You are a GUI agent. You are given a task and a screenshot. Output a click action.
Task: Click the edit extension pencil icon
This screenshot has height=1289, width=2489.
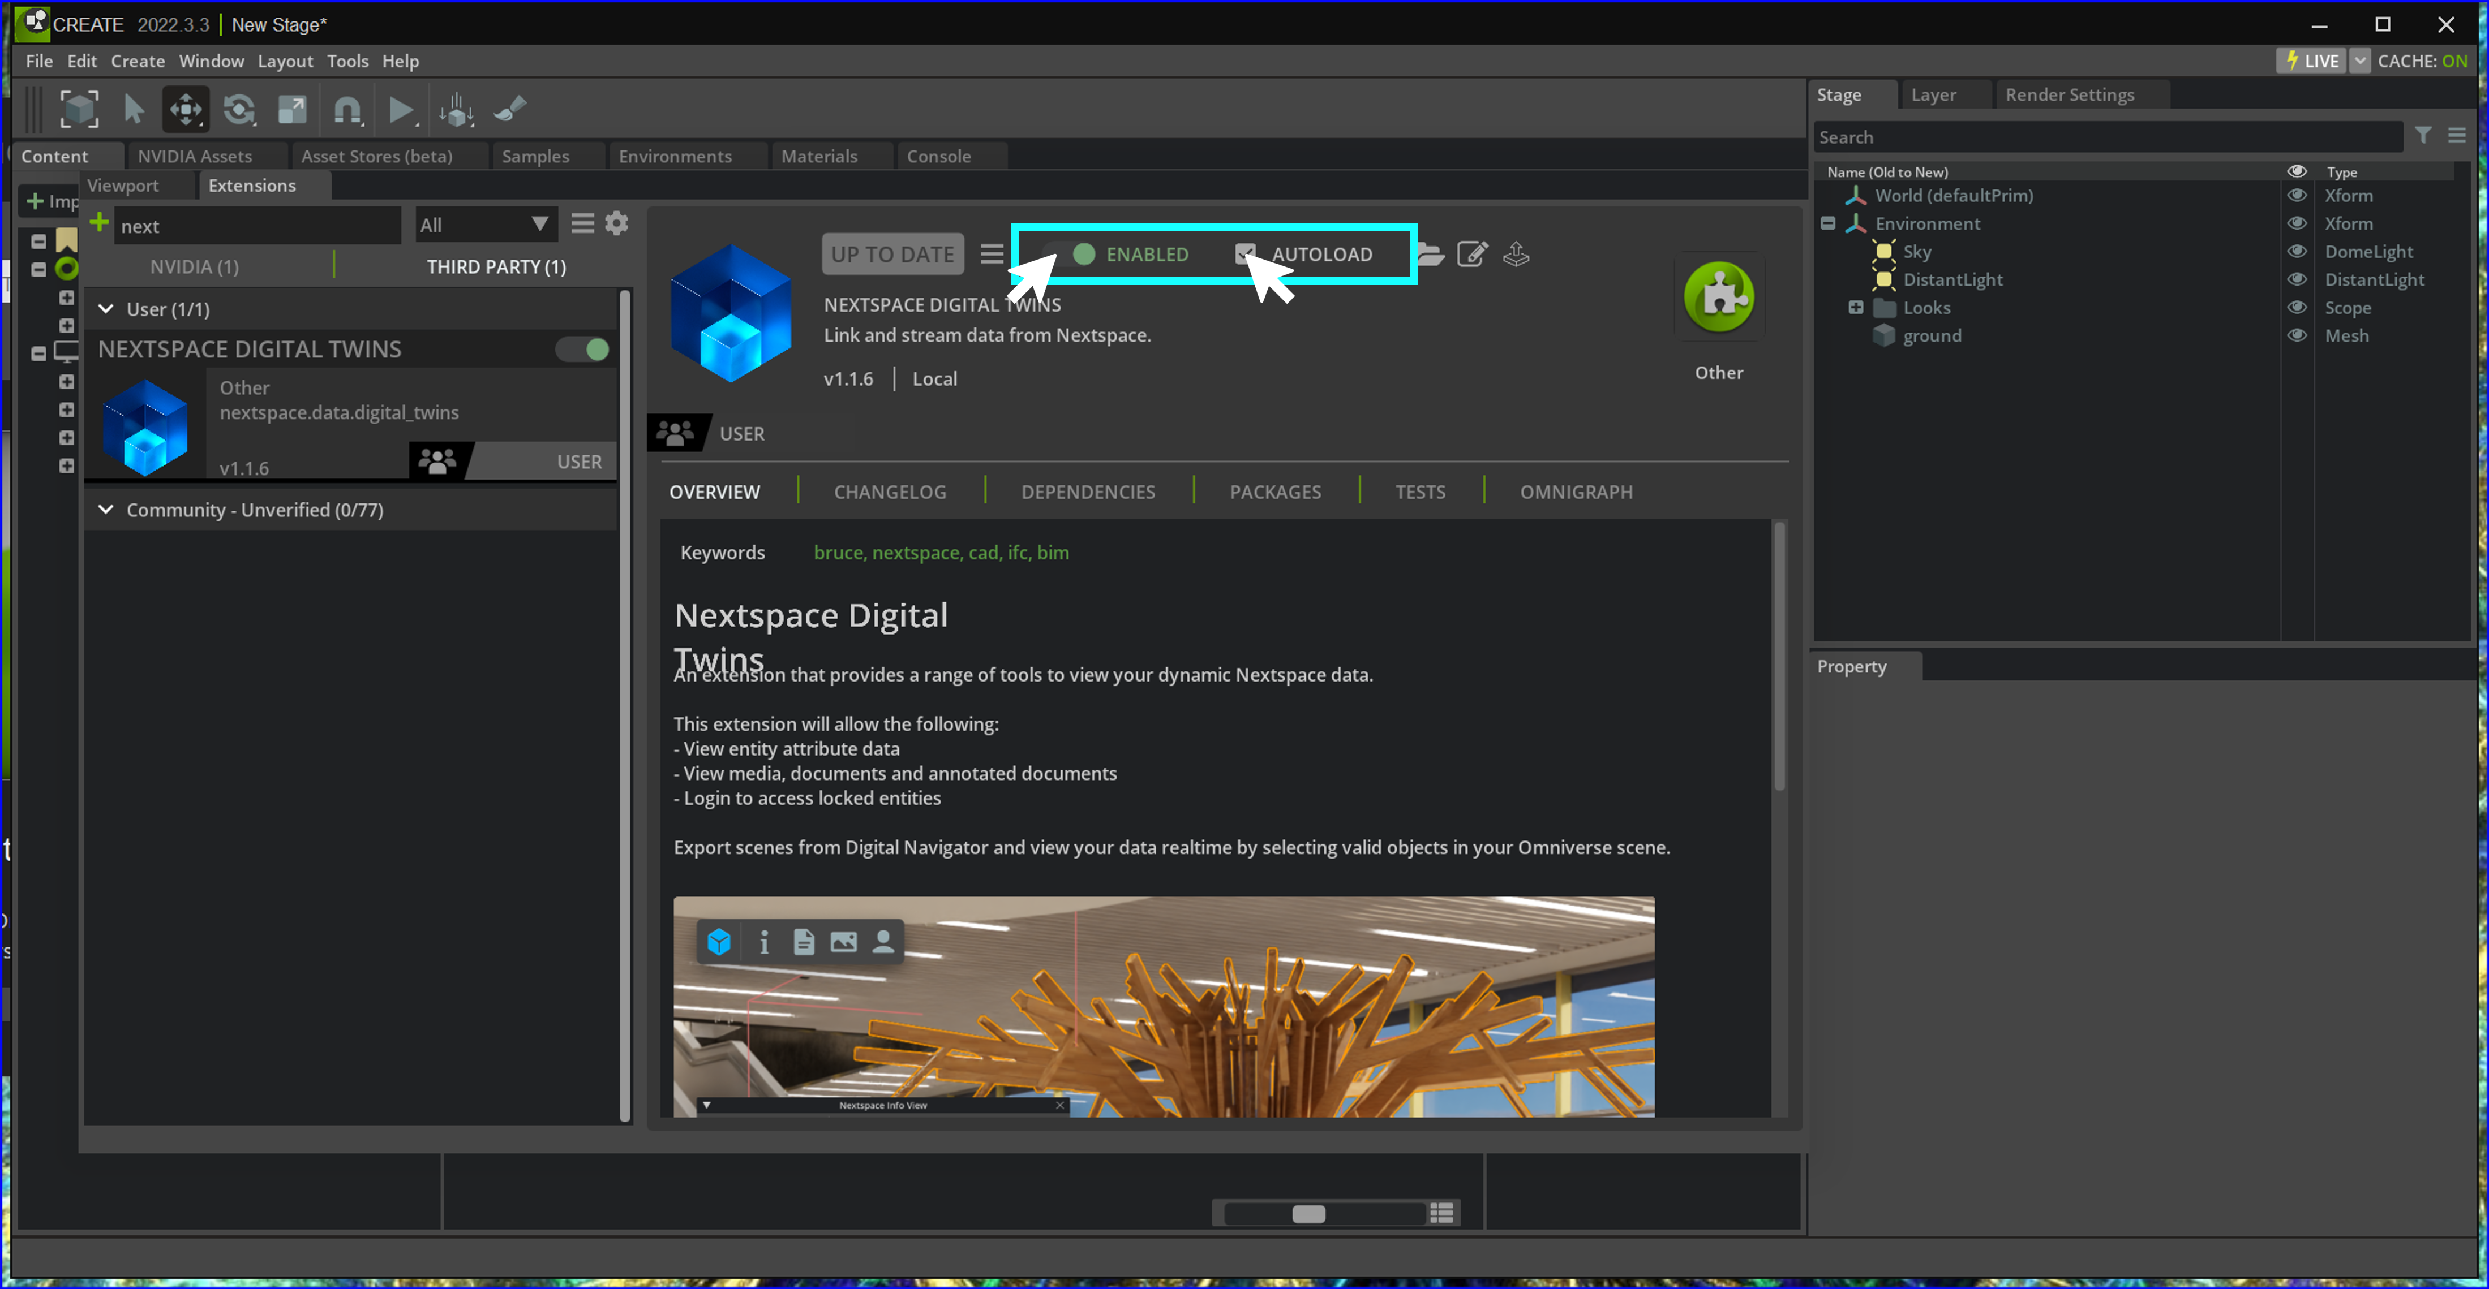[1471, 254]
